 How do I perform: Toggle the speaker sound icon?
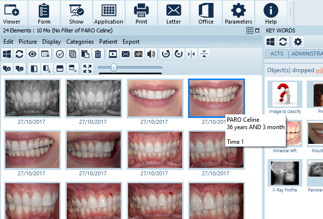[151, 54]
